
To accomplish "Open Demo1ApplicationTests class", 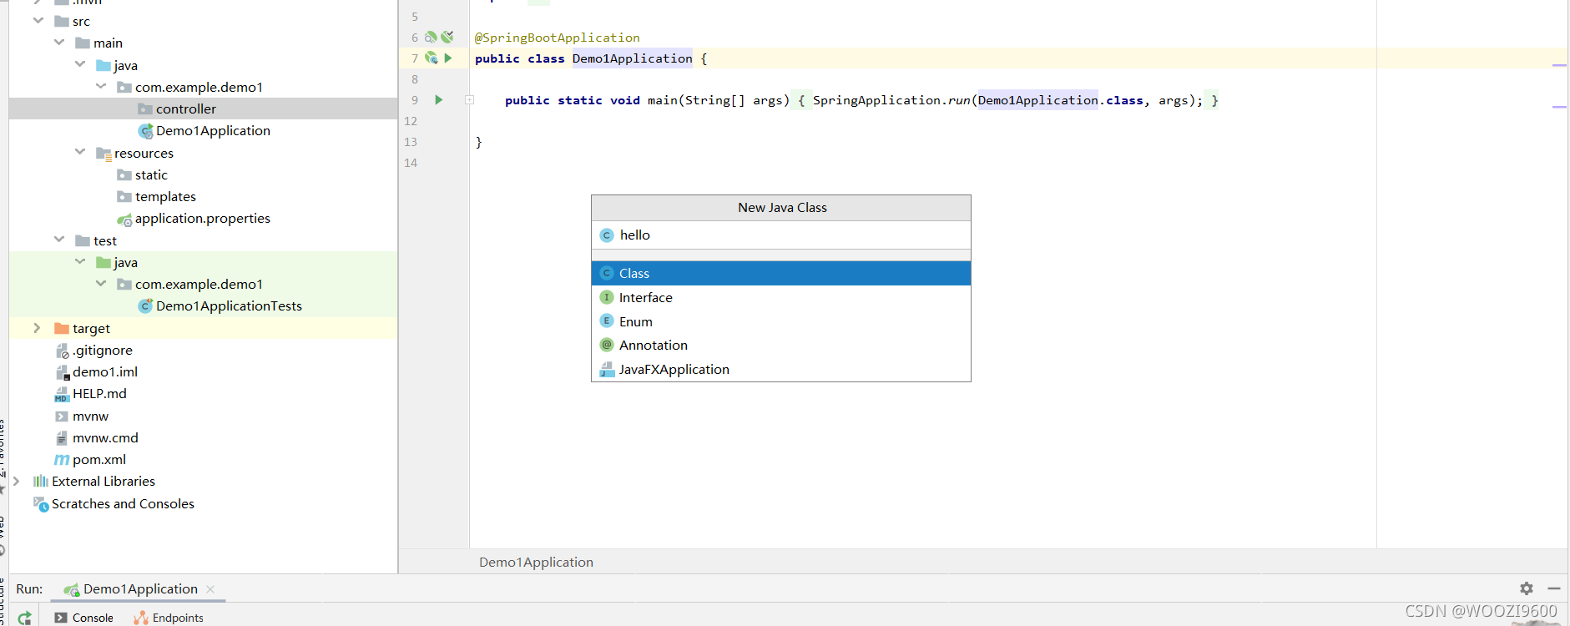I will [x=229, y=305].
